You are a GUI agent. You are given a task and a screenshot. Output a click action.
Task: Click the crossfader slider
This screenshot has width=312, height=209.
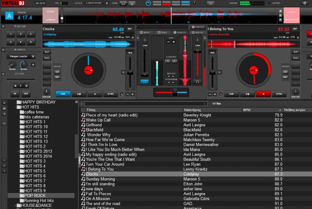[174, 92]
